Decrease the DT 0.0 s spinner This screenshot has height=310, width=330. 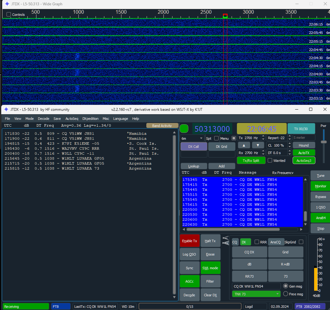pos(290,154)
